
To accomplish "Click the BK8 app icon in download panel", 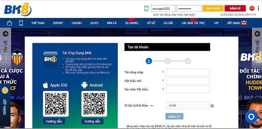I will coord(50,59).
